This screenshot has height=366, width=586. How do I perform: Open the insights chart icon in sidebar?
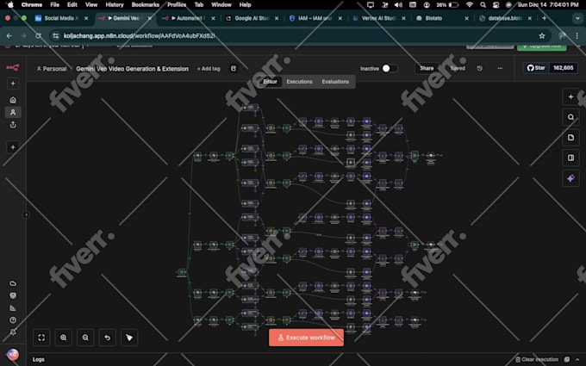[x=13, y=307]
